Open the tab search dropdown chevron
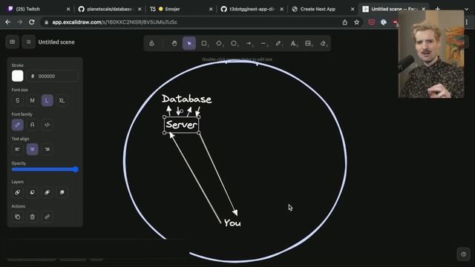The height and width of the screenshot is (267, 475). coord(467,9)
